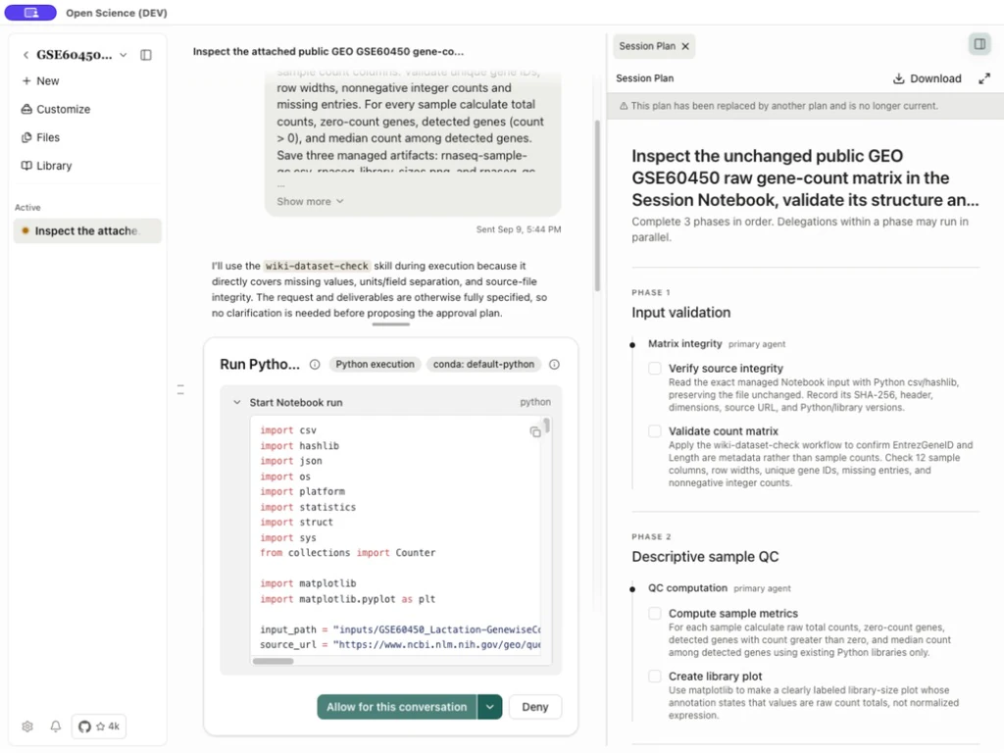This screenshot has width=1004, height=753.
Task: Toggle the left sidebar panel icon
Action: pos(146,55)
